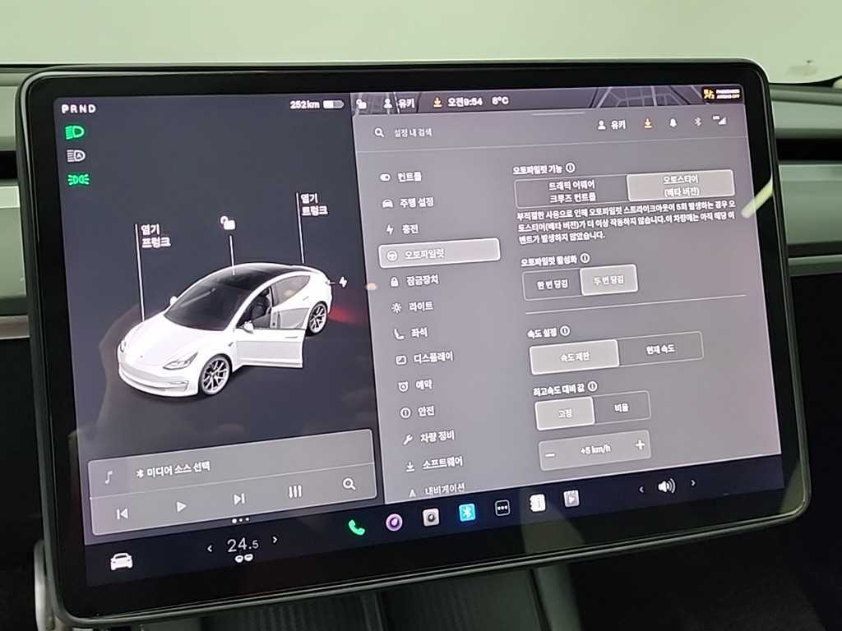Image resolution: width=842 pixels, height=631 pixels.
Task: Open the more apps (three dots) icon
Action: coord(502,508)
